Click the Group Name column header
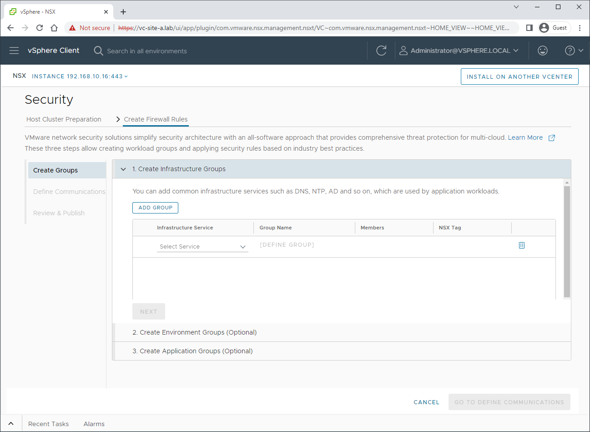This screenshot has width=590, height=432. (x=276, y=228)
